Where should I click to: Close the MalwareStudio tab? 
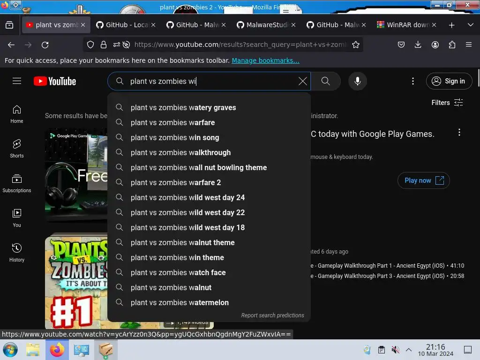point(293,25)
